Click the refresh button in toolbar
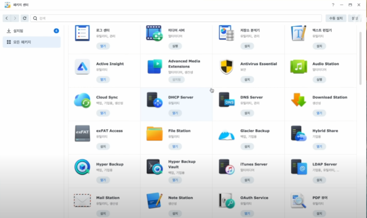 pos(24,18)
